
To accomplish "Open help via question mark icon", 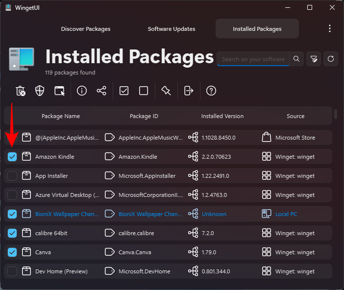I will (211, 91).
